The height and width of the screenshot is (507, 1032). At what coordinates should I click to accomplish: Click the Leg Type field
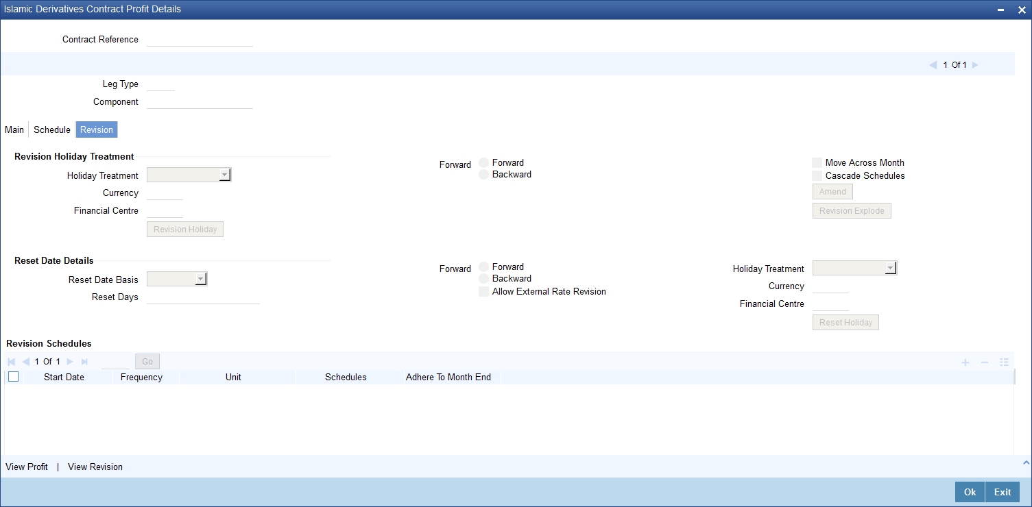coord(160,84)
